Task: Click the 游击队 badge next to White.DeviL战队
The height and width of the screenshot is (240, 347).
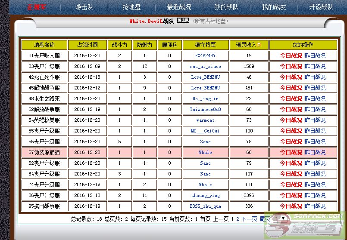Action: [183, 20]
